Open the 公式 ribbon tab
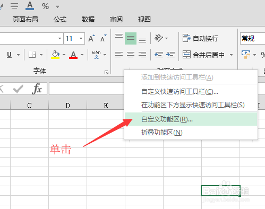265x209 pixels. coord(60,19)
